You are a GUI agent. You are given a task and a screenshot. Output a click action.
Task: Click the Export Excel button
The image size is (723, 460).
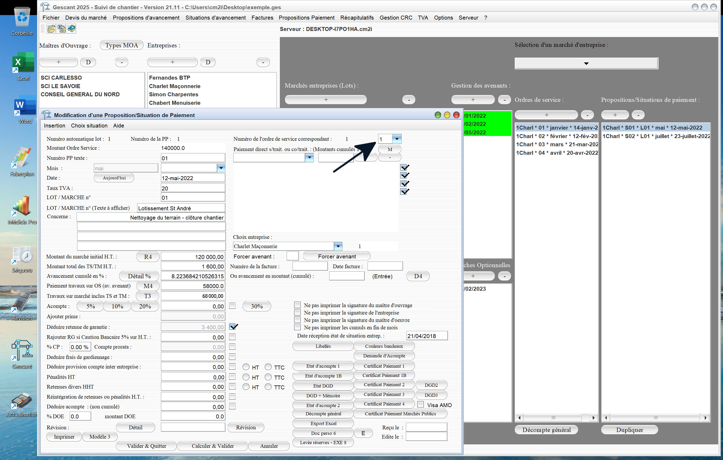(x=323, y=423)
